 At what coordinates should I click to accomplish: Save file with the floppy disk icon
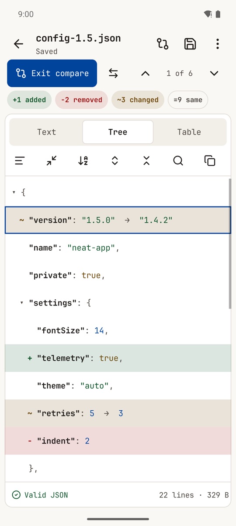tap(190, 44)
